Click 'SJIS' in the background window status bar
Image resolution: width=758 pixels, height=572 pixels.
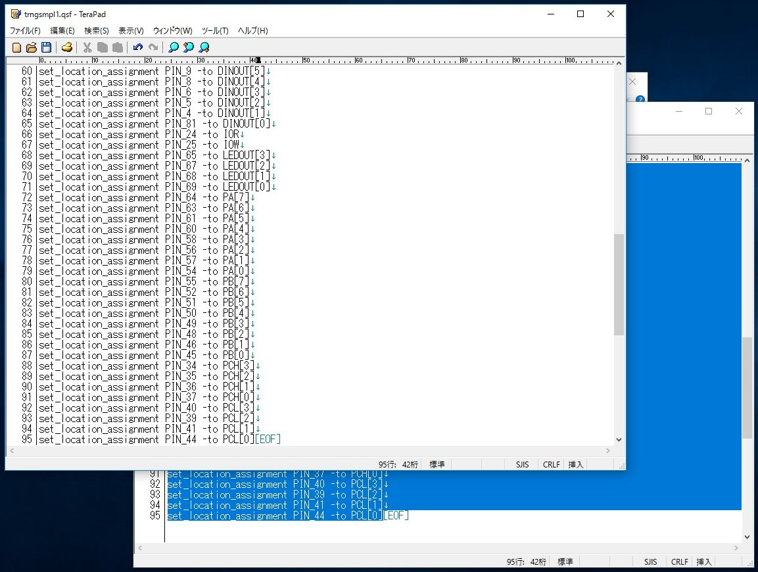(x=651, y=562)
